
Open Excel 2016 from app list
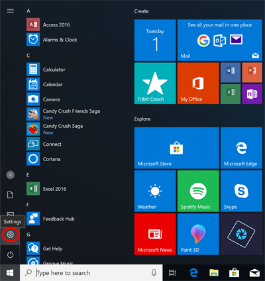point(46,189)
